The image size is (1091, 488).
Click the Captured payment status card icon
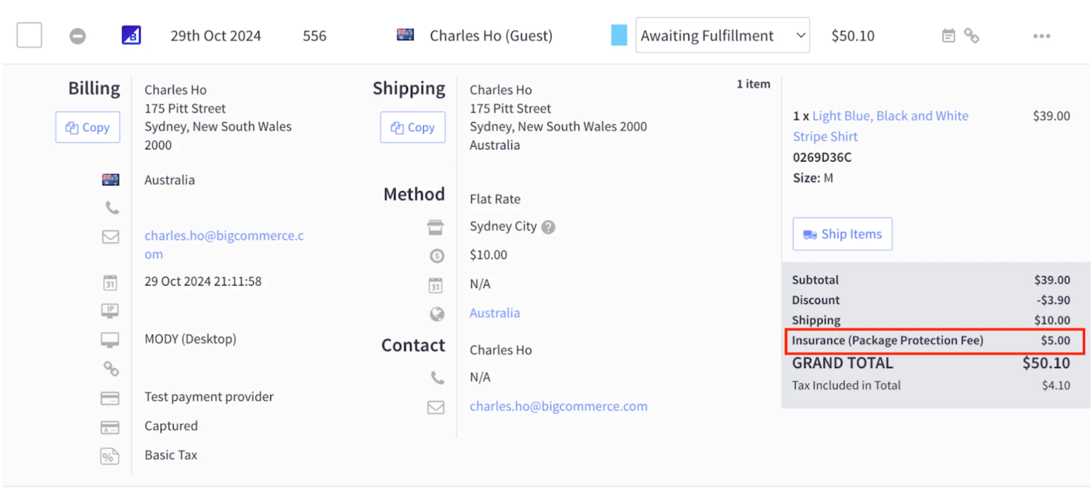[110, 428]
